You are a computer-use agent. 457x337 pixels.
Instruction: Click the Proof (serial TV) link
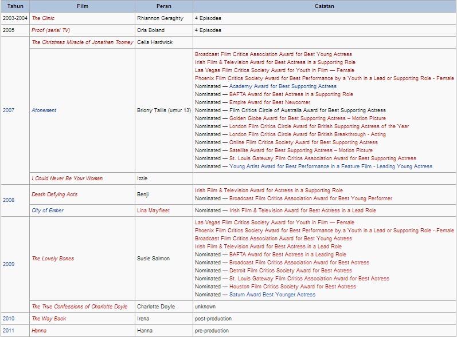(x=50, y=30)
